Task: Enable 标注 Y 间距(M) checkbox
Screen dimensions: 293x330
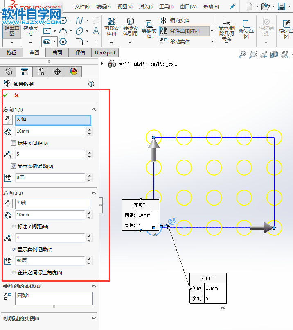Action: tap(14, 227)
